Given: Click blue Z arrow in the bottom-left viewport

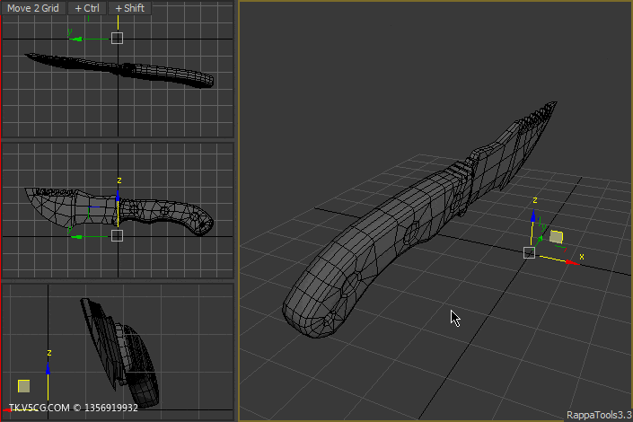Looking at the screenshot, I should click(48, 368).
